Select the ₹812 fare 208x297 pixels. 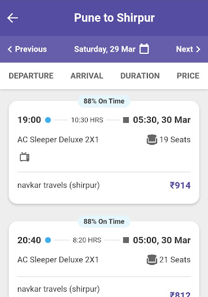[x=180, y=294]
